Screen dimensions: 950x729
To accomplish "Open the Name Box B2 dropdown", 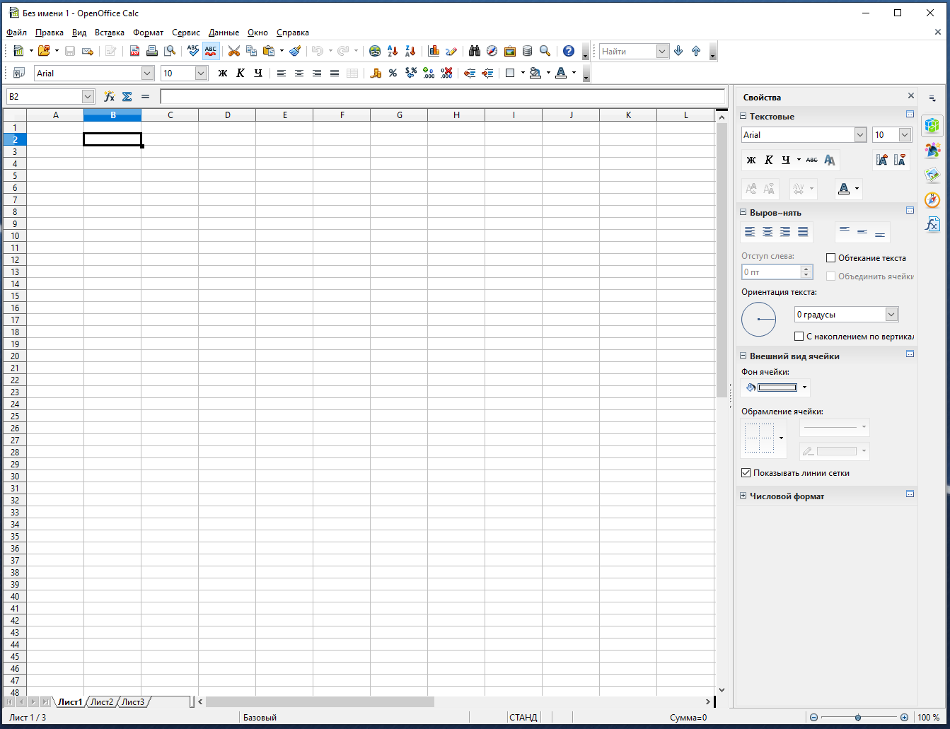I will [88, 96].
